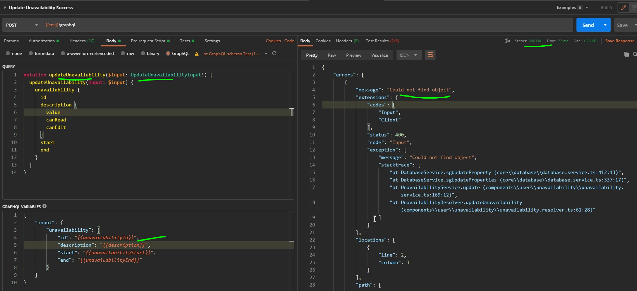Viewport: 637px width, 291px height.
Task: Open the JSON format dropdown
Action: pyautogui.click(x=409, y=55)
